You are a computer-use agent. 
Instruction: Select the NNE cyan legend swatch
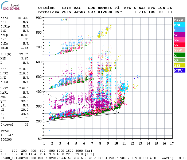[180, 25]
